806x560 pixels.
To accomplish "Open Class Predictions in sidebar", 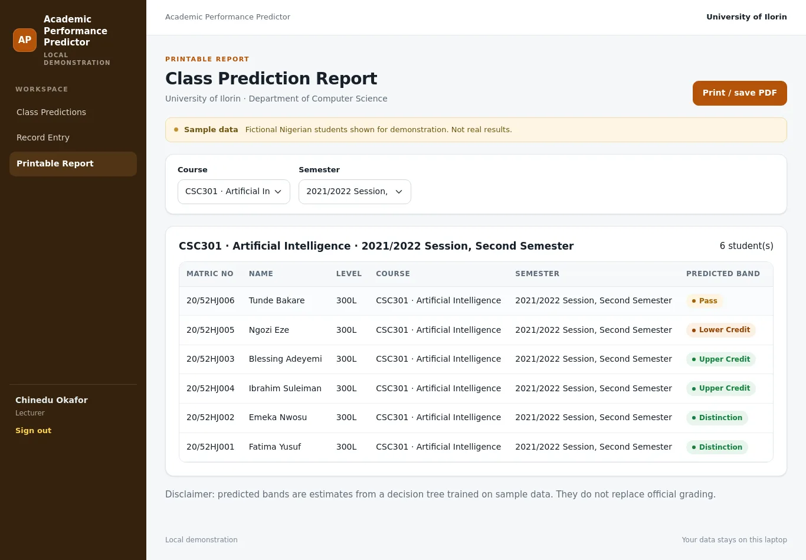I will pos(73,112).
